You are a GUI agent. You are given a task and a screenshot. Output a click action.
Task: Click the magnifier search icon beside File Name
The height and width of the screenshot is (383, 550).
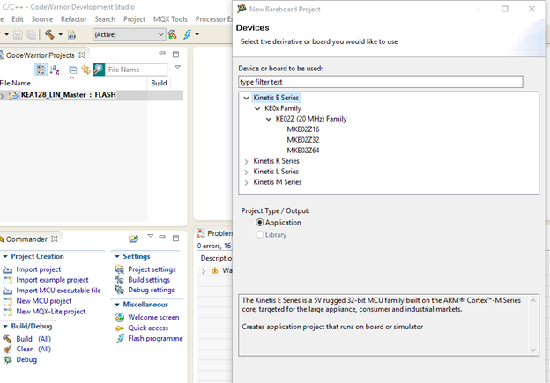pyautogui.click(x=99, y=70)
